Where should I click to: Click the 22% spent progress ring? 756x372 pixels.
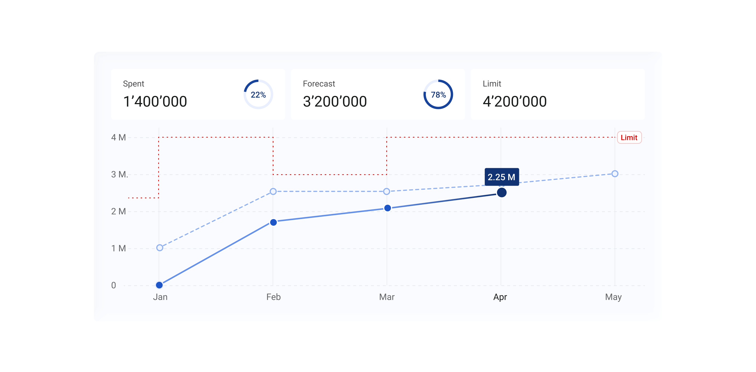point(258,94)
